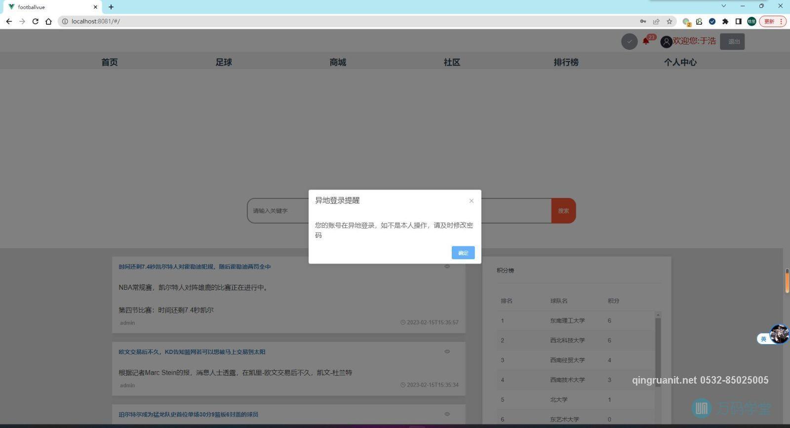
Task: Click the browser forward arrow
Action: pos(22,21)
